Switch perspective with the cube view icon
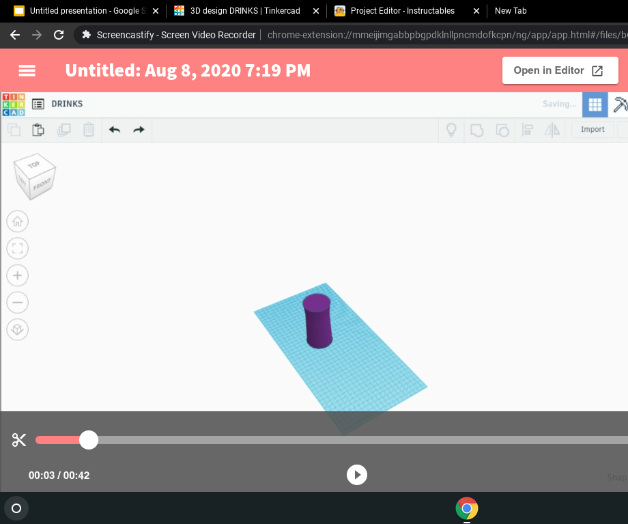 [x=18, y=329]
